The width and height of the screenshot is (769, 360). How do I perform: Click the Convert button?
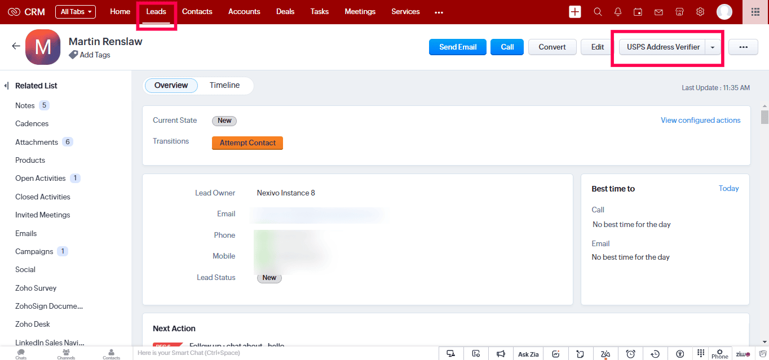click(x=553, y=47)
